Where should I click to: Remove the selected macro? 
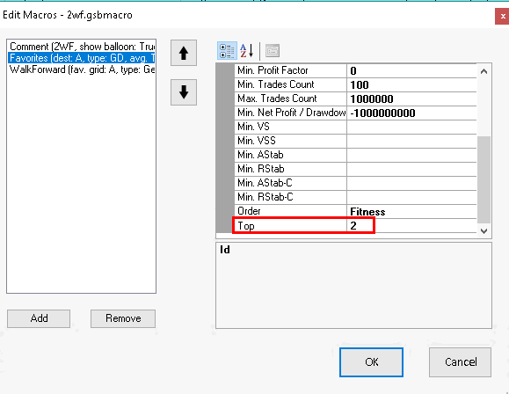(123, 318)
